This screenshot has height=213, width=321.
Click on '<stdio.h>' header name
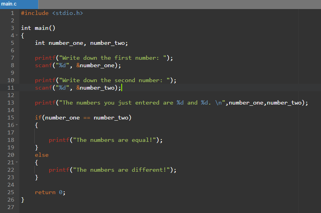click(68, 13)
